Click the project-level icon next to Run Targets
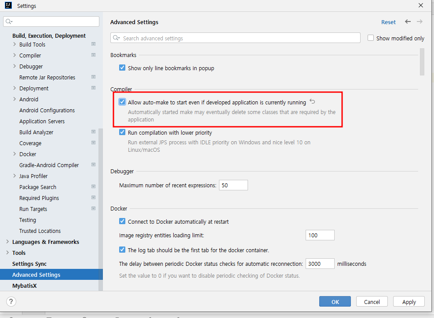434x318 pixels. click(94, 208)
